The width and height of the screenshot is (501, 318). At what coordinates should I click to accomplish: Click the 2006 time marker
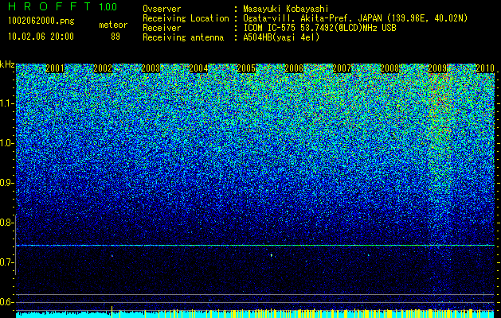294,68
